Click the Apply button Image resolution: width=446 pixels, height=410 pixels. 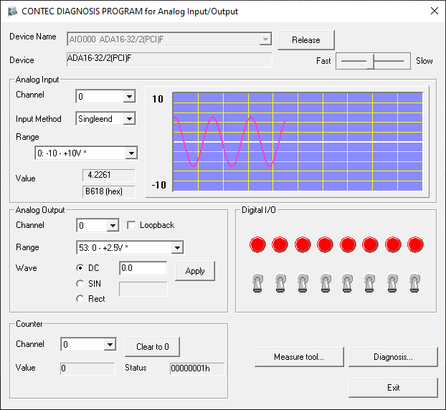(195, 271)
